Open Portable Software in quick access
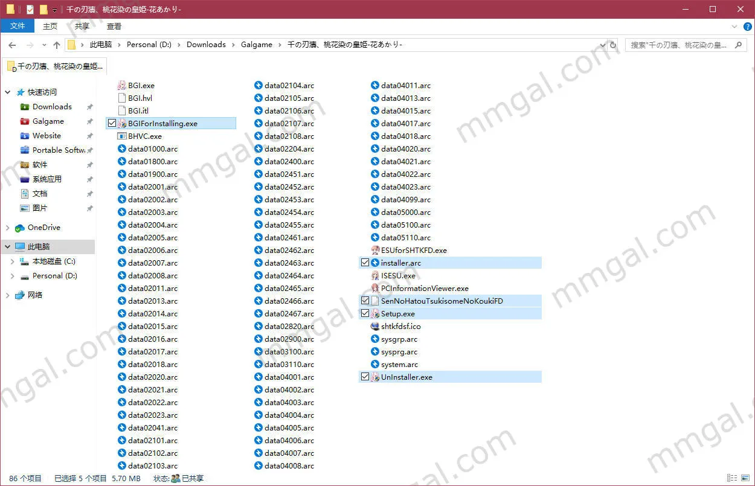Screen dimensions: 755x486 pos(58,150)
